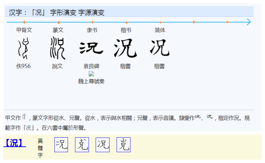Open the first variant character box 况

(61, 145)
